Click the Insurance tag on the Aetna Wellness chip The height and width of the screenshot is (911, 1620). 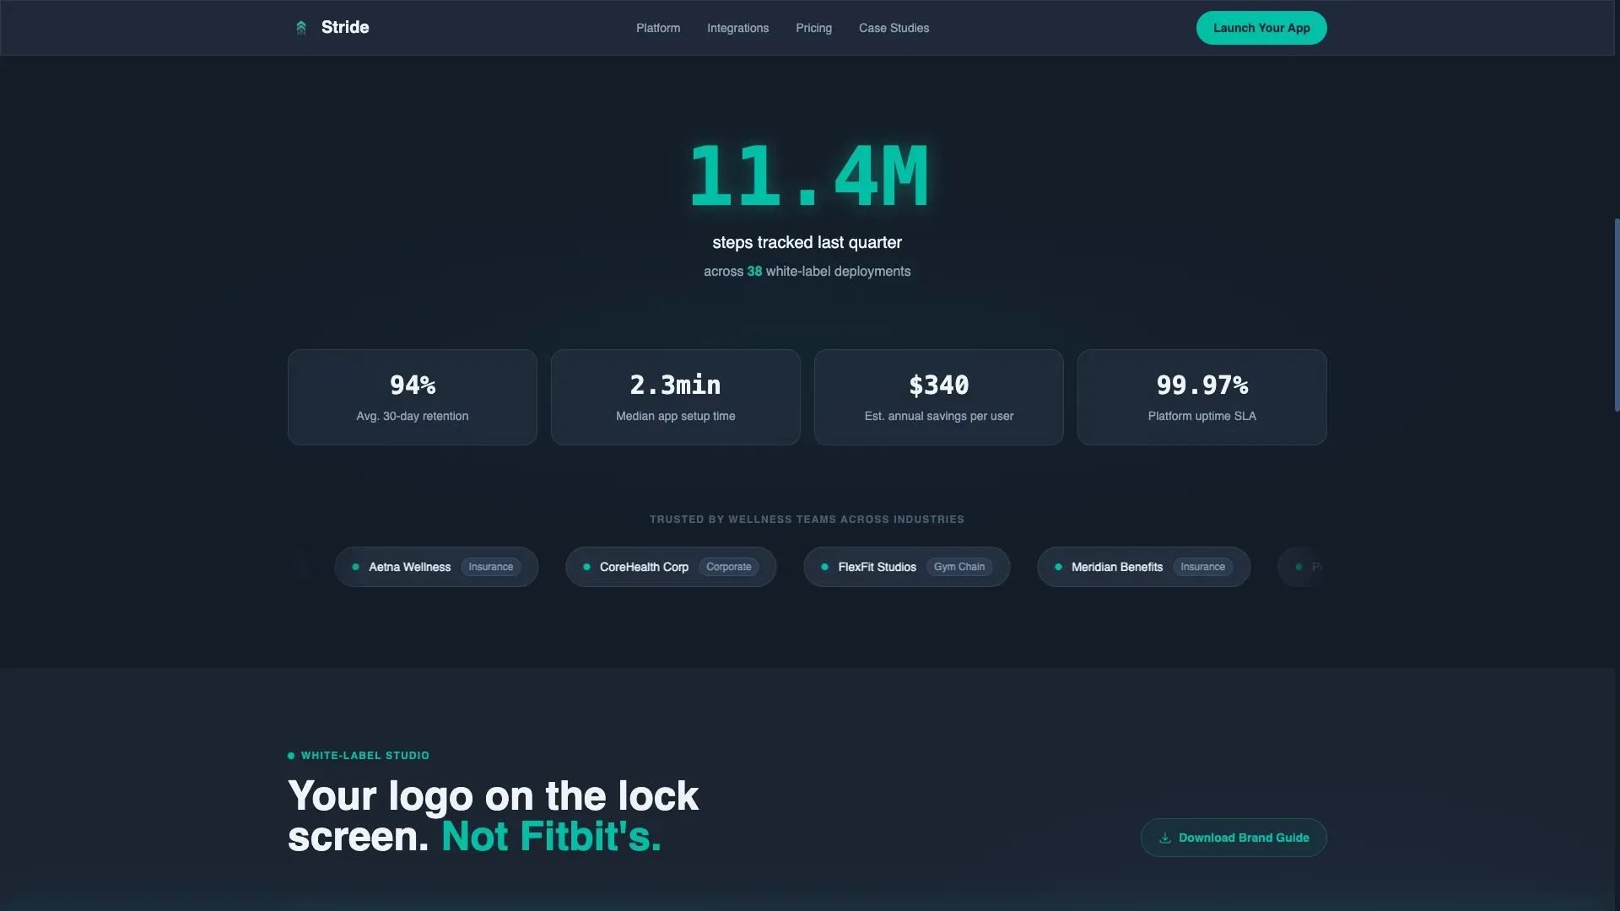click(491, 567)
